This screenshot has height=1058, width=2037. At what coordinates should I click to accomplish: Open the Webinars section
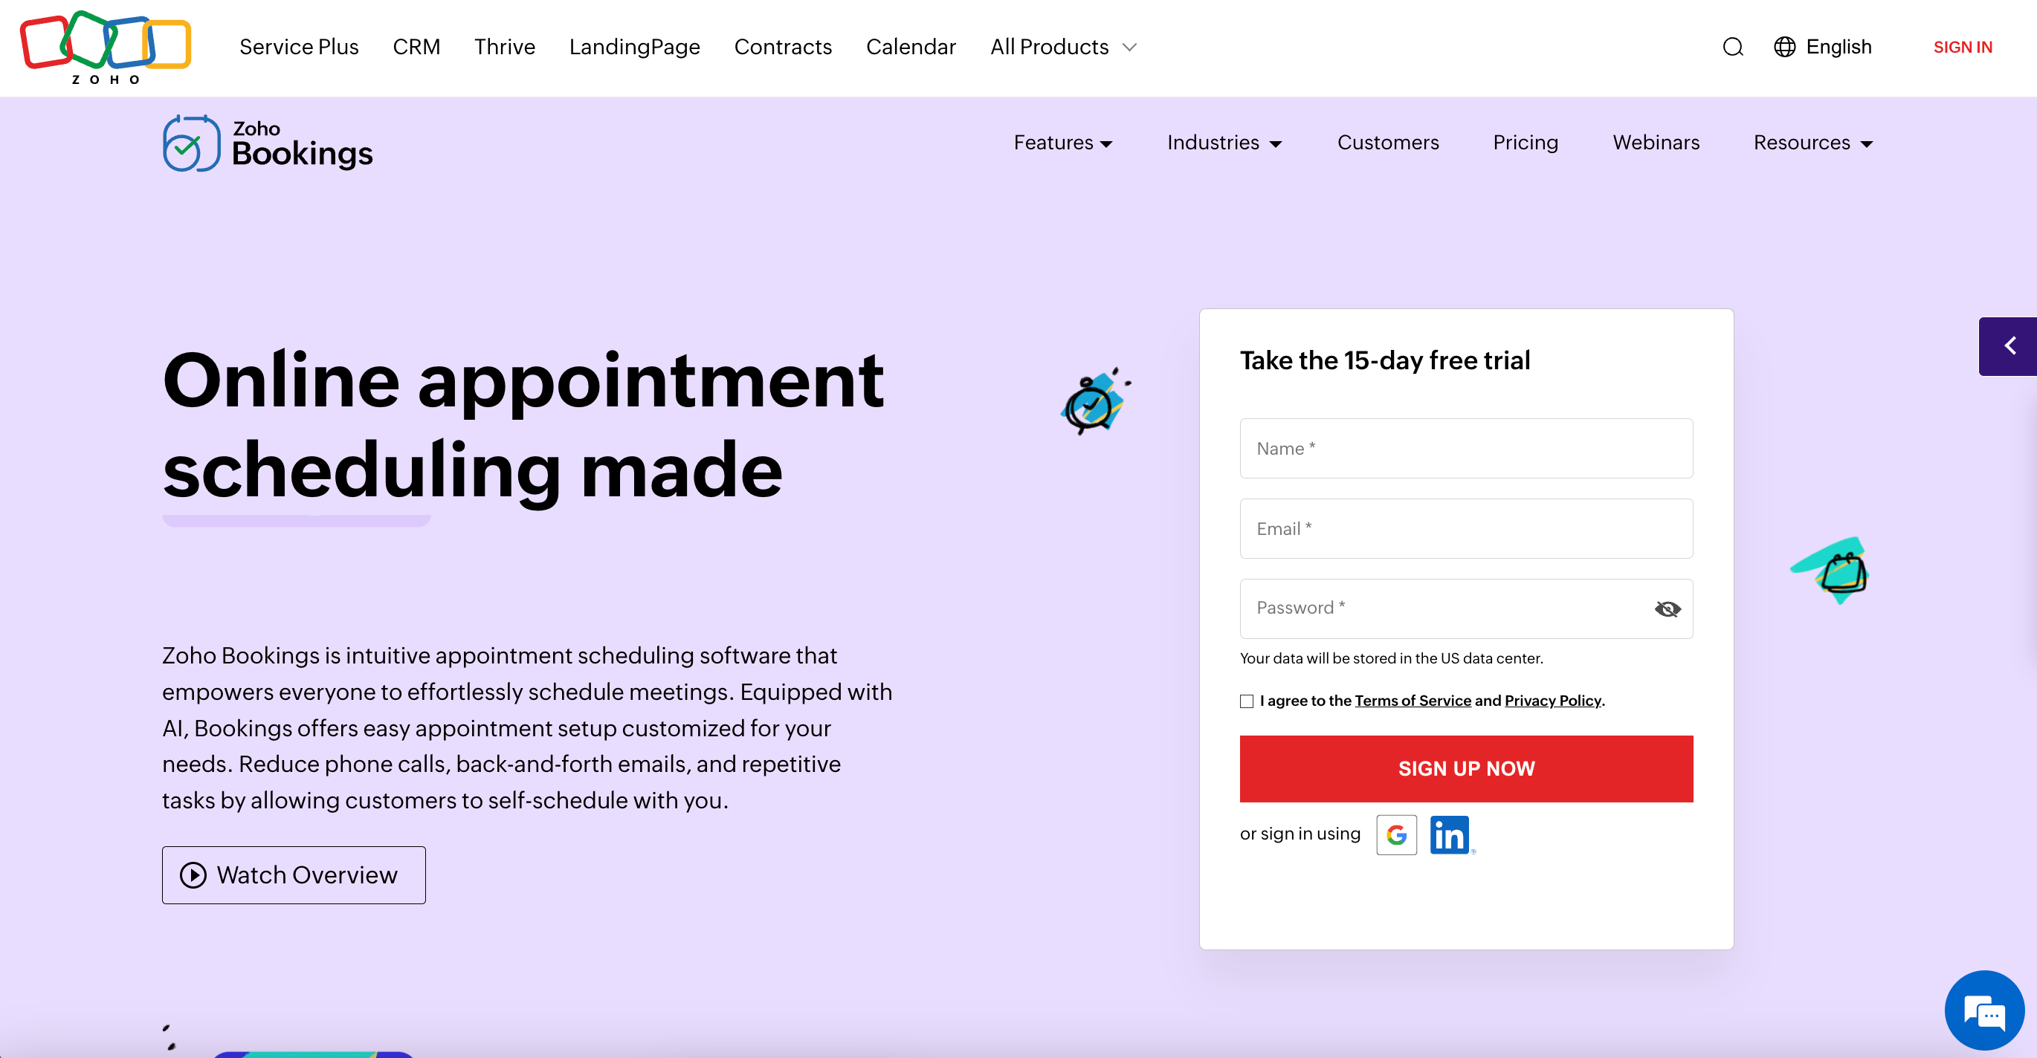(1656, 143)
